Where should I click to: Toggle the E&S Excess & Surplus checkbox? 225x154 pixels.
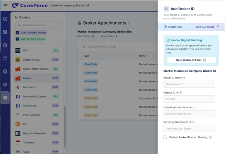click(x=17, y=39)
